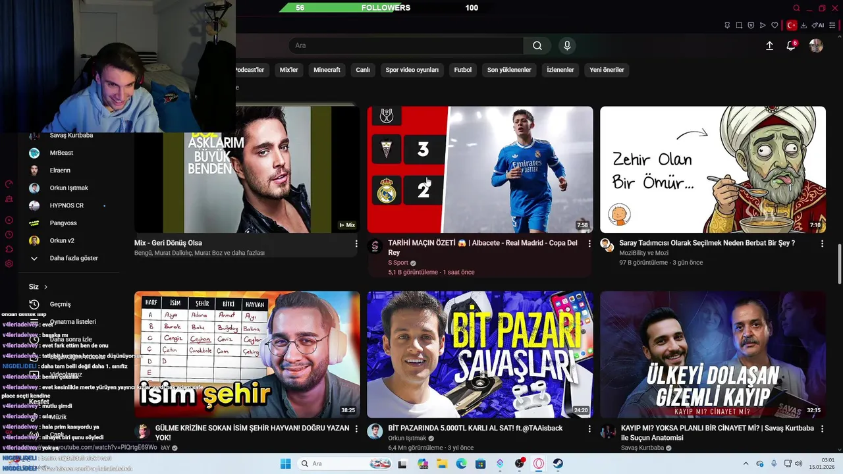This screenshot has height=474, width=843.
Task: Select the Futbol filter chip
Action: pyautogui.click(x=463, y=70)
